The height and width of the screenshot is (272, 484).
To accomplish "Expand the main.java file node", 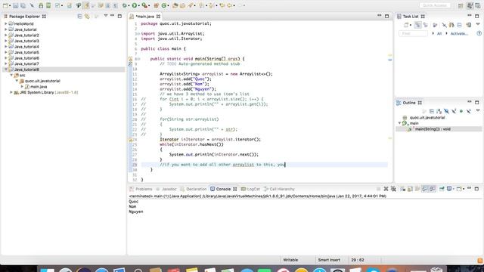I will (x=22, y=87).
